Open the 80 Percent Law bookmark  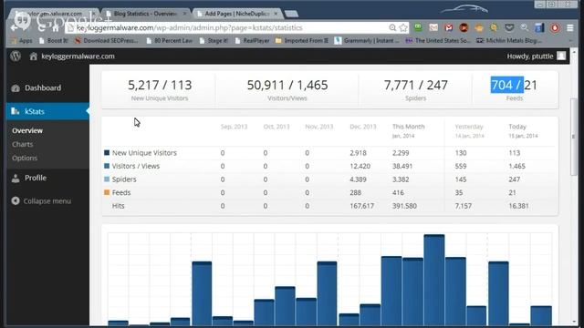point(170,40)
